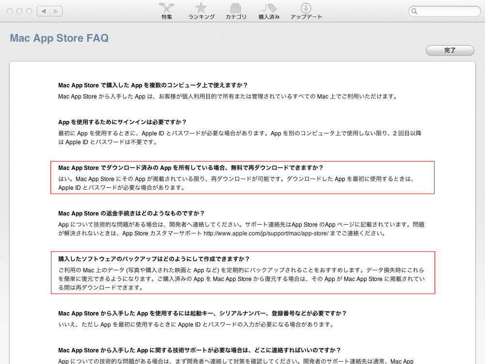Select question 返金手続きはどのようなものですか
This screenshot has height=364, width=485.
click(131, 213)
